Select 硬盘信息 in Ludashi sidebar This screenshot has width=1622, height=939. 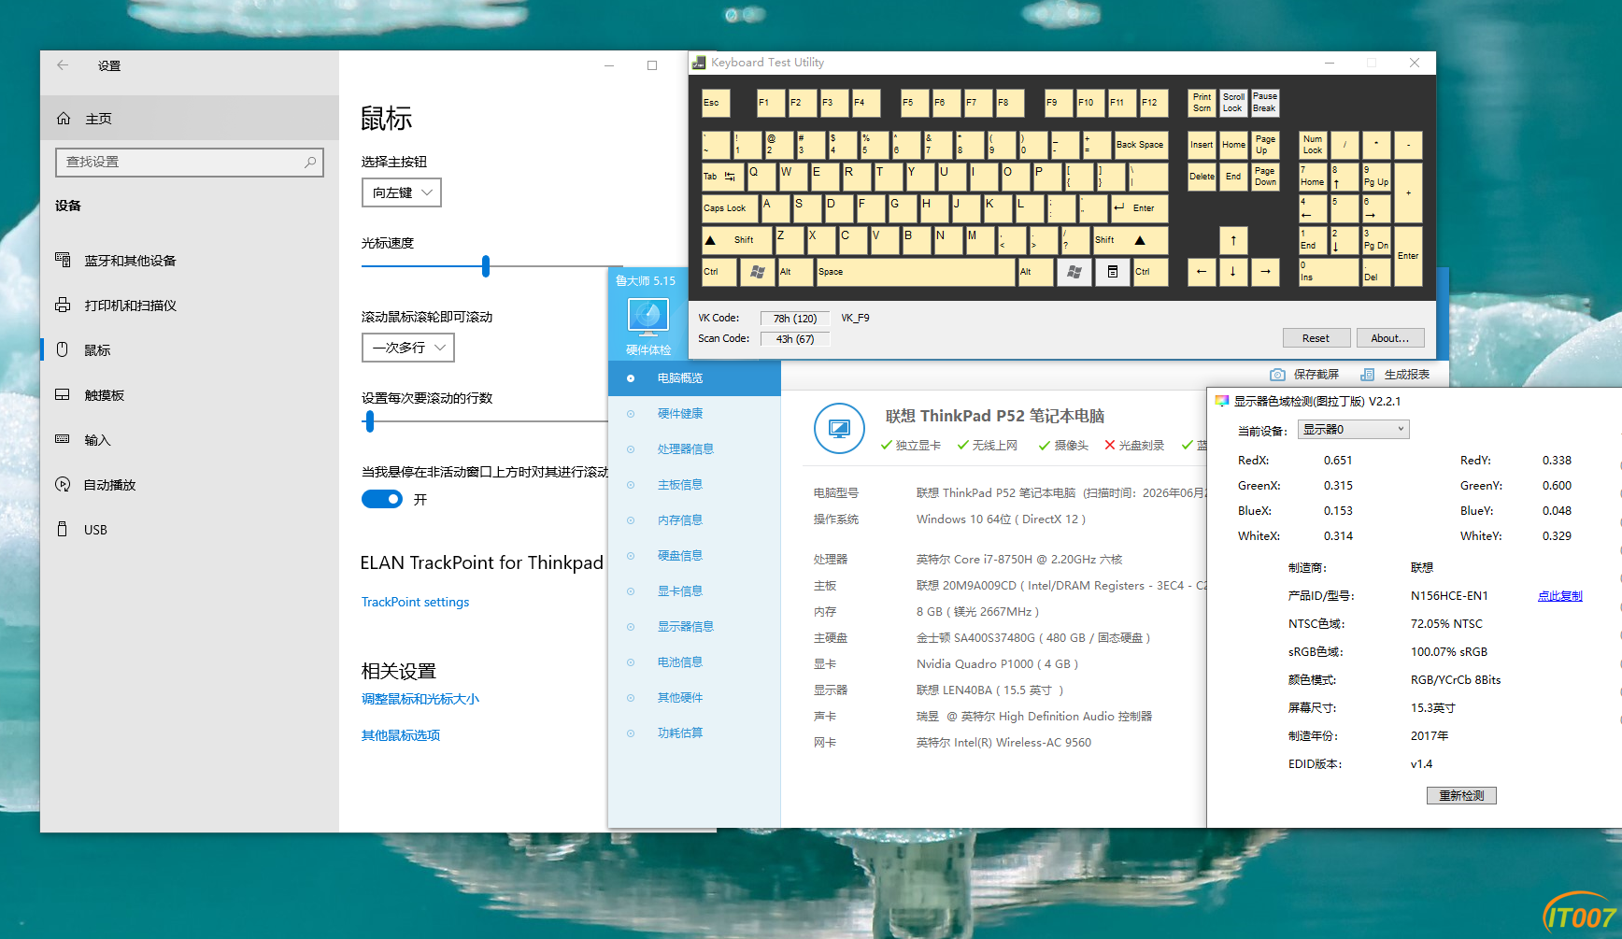click(x=694, y=556)
